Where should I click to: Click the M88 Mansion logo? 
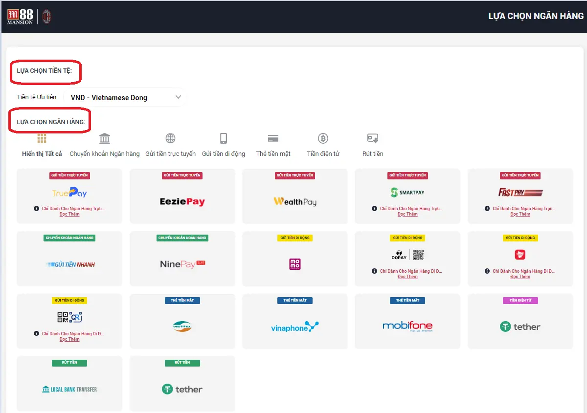click(20, 17)
